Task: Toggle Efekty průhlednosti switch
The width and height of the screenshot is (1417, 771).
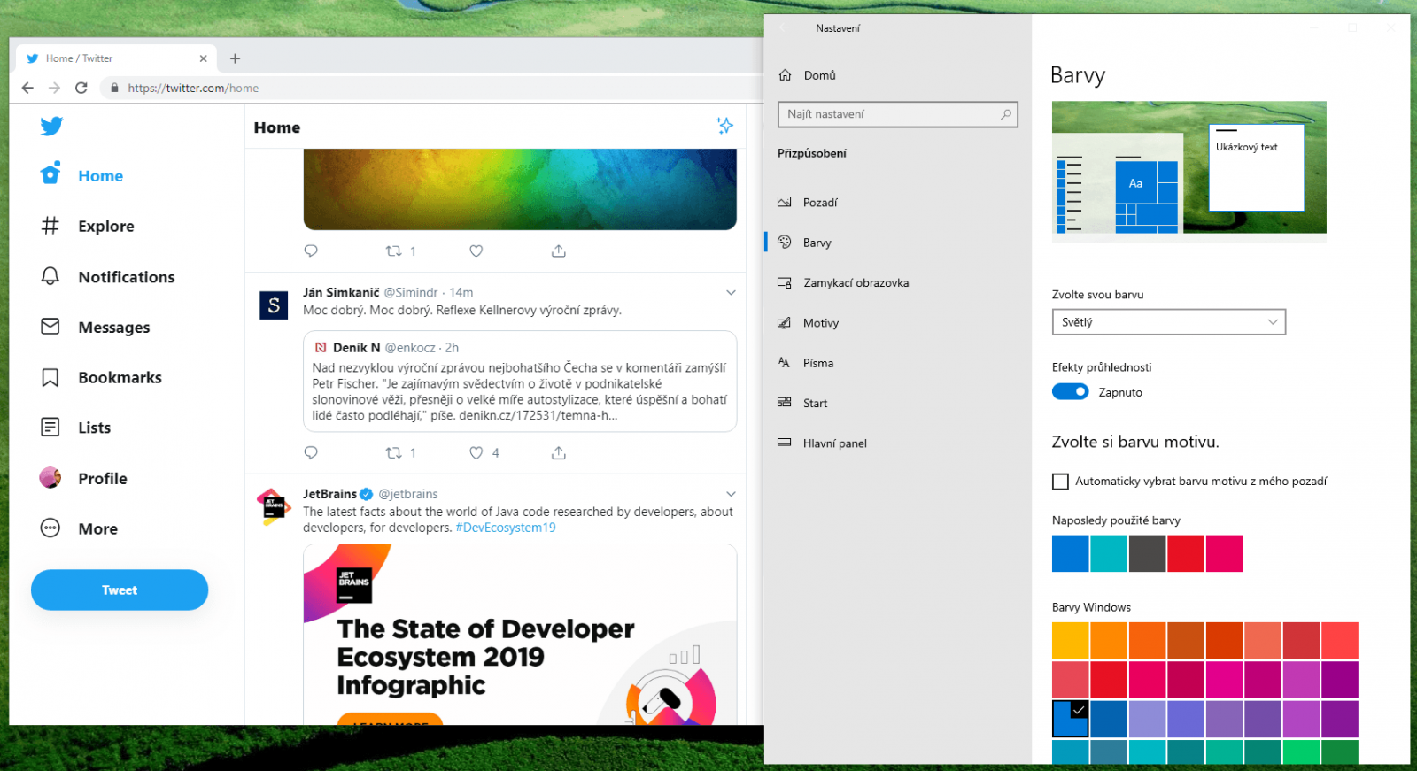Action: 1070,391
